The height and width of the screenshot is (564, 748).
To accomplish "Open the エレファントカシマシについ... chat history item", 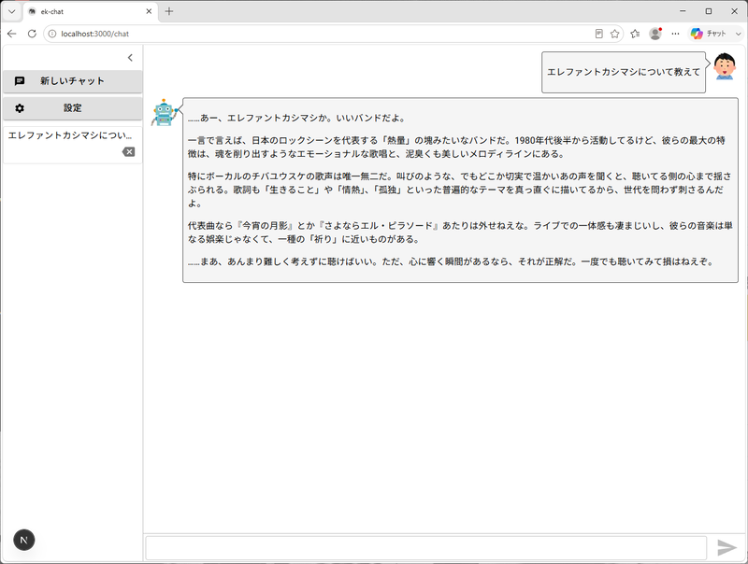I will 73,145.
